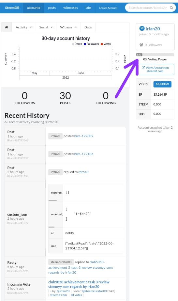The image size is (178, 301).
Task: Click the 0 FOLLOWING counter
Action: tap(106, 98)
